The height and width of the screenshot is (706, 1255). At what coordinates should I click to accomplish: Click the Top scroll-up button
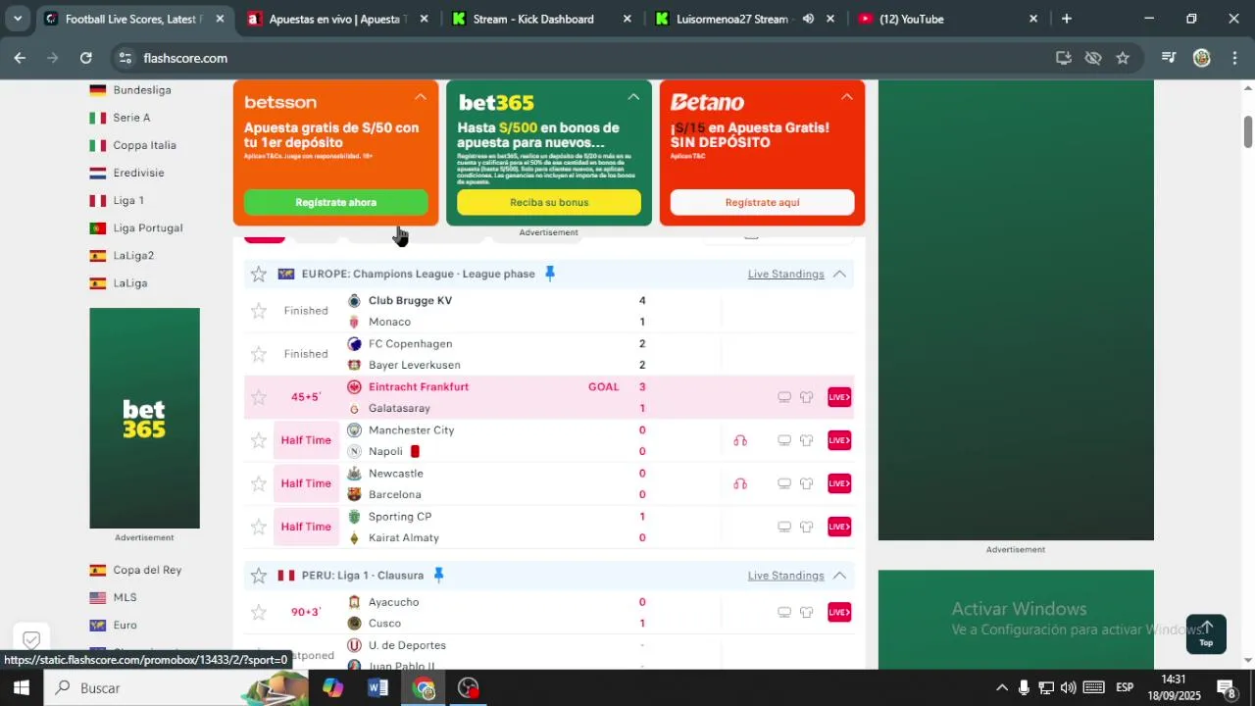1206,634
